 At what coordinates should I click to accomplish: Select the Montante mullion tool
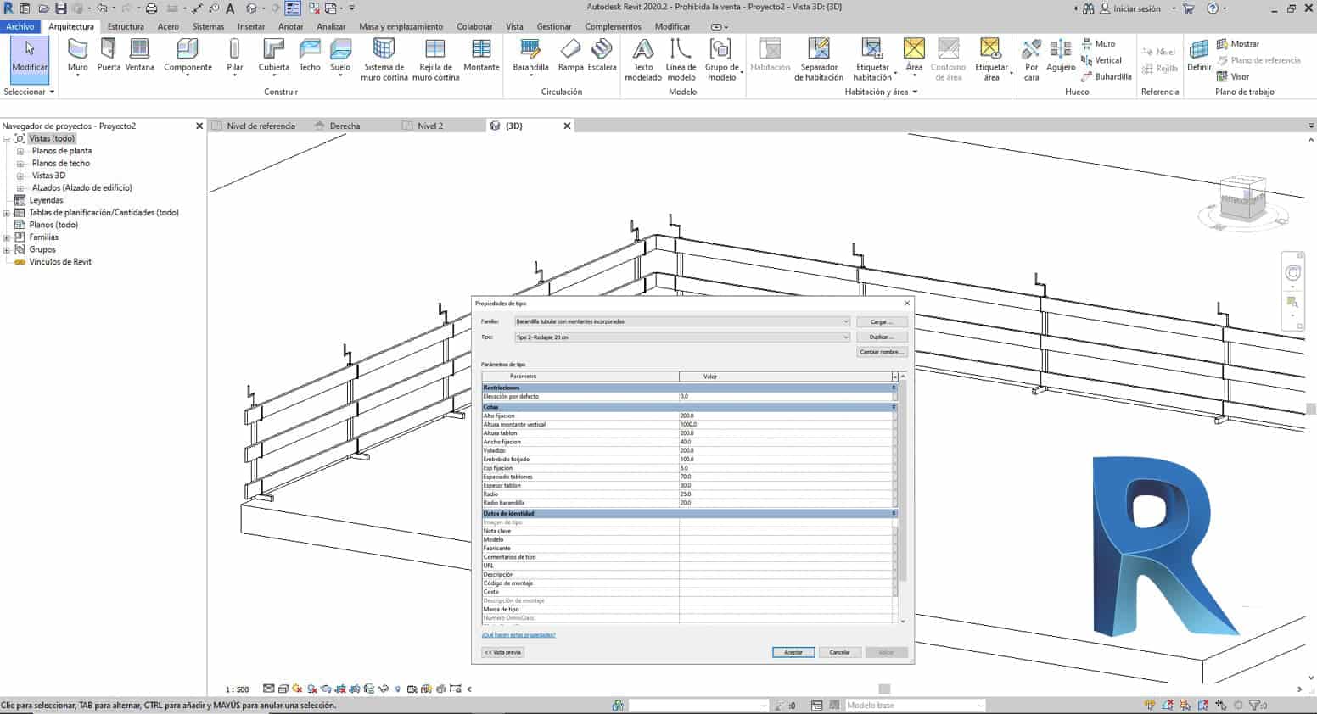[481, 55]
